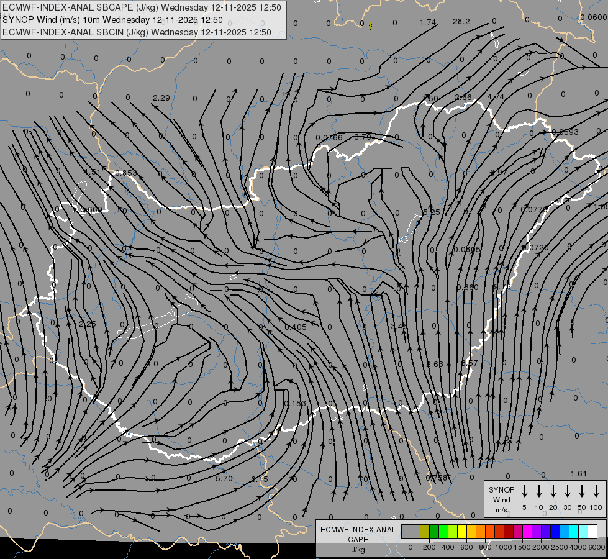Click the 0.560 grid value
The width and height of the screenshot is (608, 559).
(x=468, y=287)
